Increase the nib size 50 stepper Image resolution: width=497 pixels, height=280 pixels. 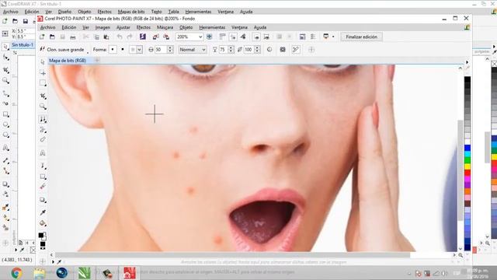[x=170, y=48]
